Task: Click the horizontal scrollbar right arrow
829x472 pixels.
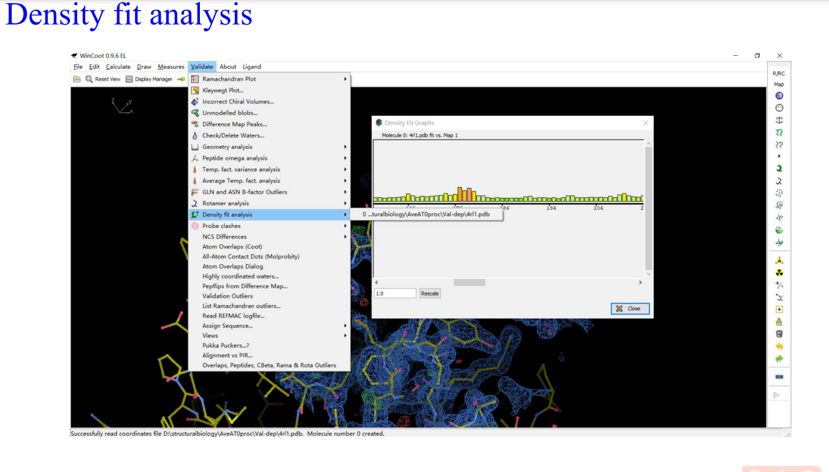Action: [640, 283]
